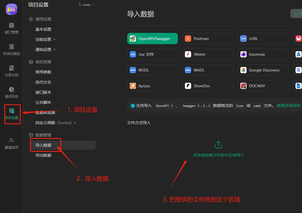
Task: Select the OpenAPI/Swagger tab
Action: point(152,38)
